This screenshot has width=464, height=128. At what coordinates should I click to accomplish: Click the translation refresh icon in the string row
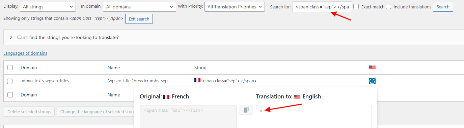(372, 81)
